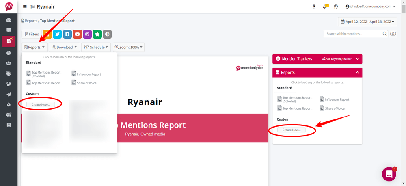
Task: Toggle the green star reviews filter
Action: click(x=97, y=34)
